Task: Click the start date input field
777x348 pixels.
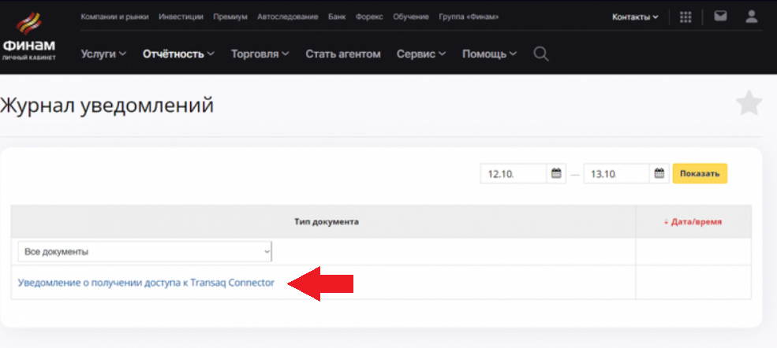Action: [x=513, y=173]
